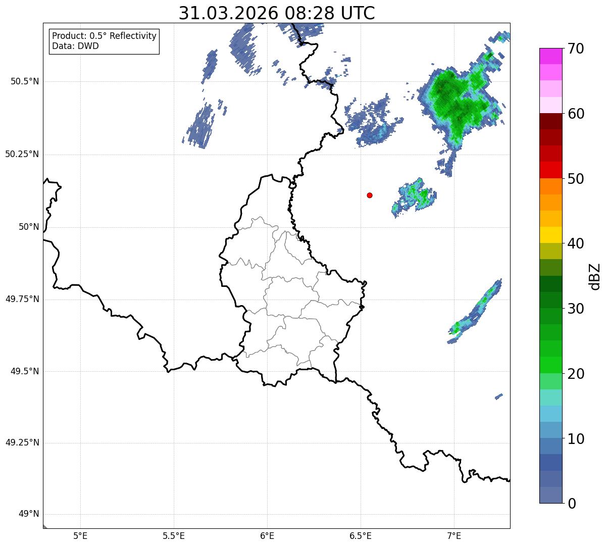Click the yellow colorbar segment
The height and width of the screenshot is (546, 607).
click(550, 235)
